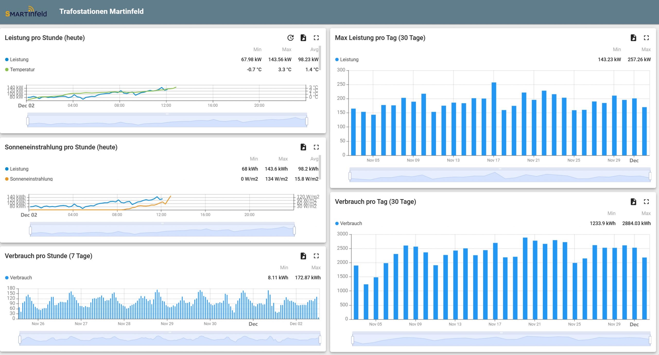Screen dimensions: 659x355
Task: Click the Nov 17 peak bar in Max Leistung chart
Action: point(494,118)
